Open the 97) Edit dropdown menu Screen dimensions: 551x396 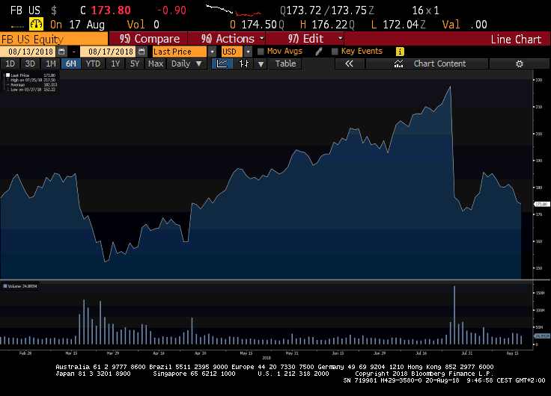pos(305,39)
